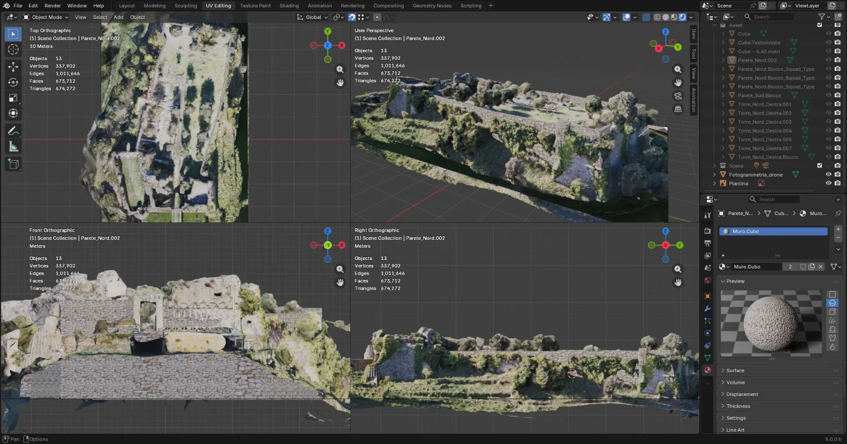847x444 pixels.
Task: Uncheck the Asset collection checkbox
Action: 820,25
